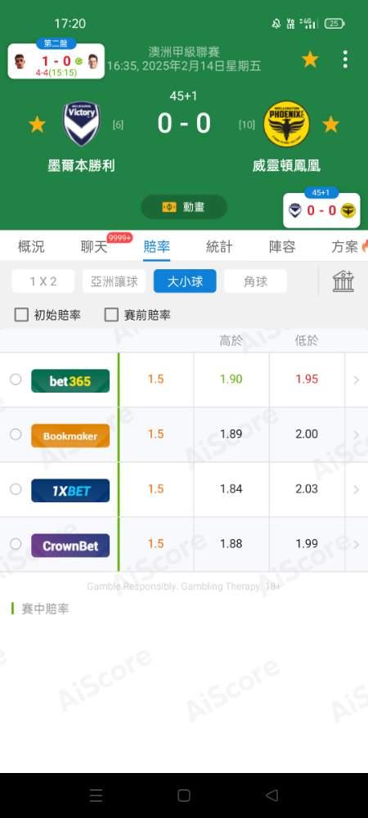The image size is (368, 818).
Task: Open the Wellington Phoenix team logo
Action: (286, 124)
